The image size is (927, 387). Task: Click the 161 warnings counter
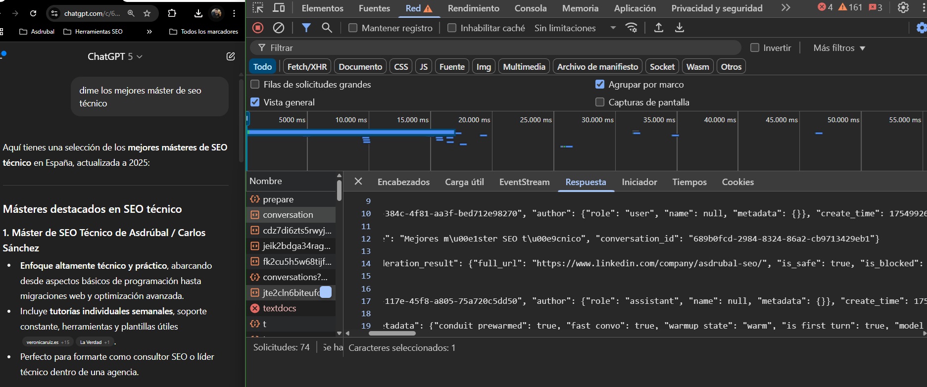(x=850, y=7)
